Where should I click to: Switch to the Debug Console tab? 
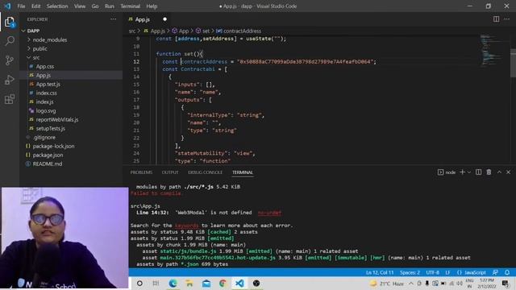[x=205, y=172]
